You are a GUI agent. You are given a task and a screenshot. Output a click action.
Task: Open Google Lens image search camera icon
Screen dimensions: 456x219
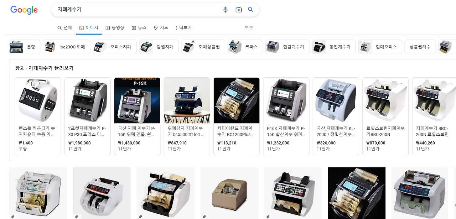(x=238, y=10)
